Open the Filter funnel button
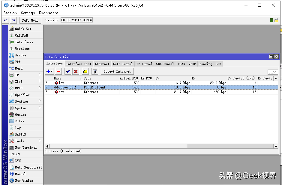282x185 pixels. coord(95,71)
